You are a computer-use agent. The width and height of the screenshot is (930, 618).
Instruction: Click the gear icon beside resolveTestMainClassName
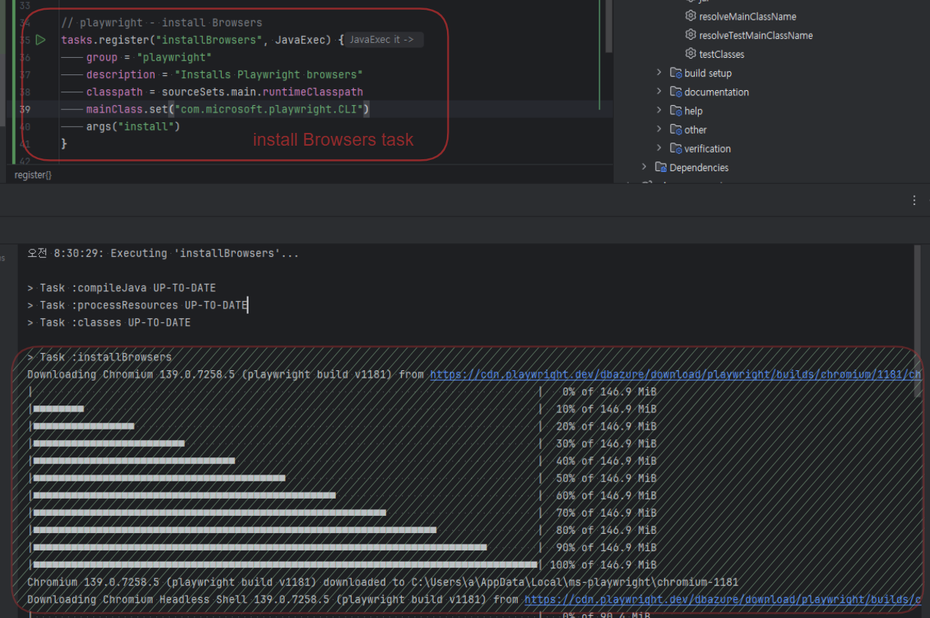pyautogui.click(x=690, y=35)
